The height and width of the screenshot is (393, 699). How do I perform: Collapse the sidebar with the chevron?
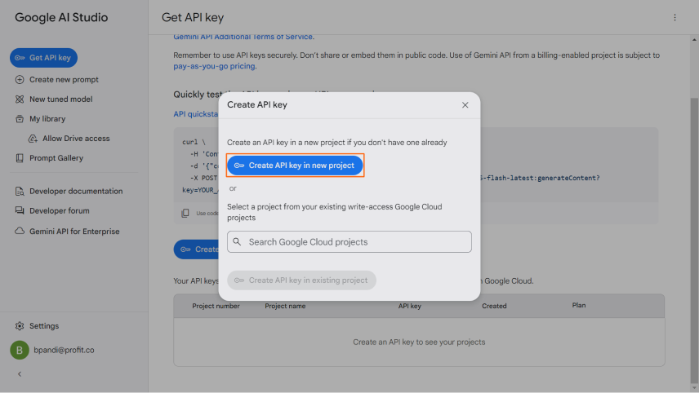20,374
